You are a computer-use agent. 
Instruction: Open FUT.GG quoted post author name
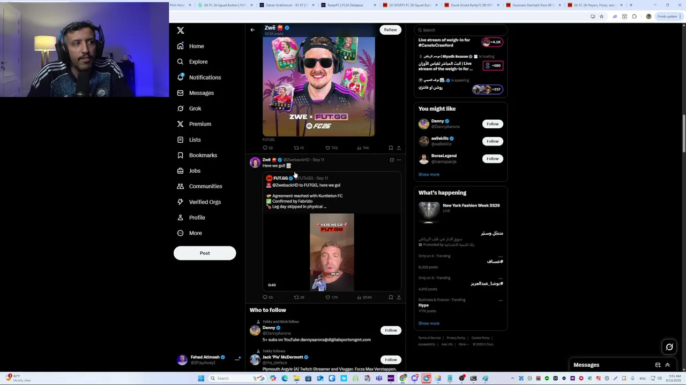280,178
